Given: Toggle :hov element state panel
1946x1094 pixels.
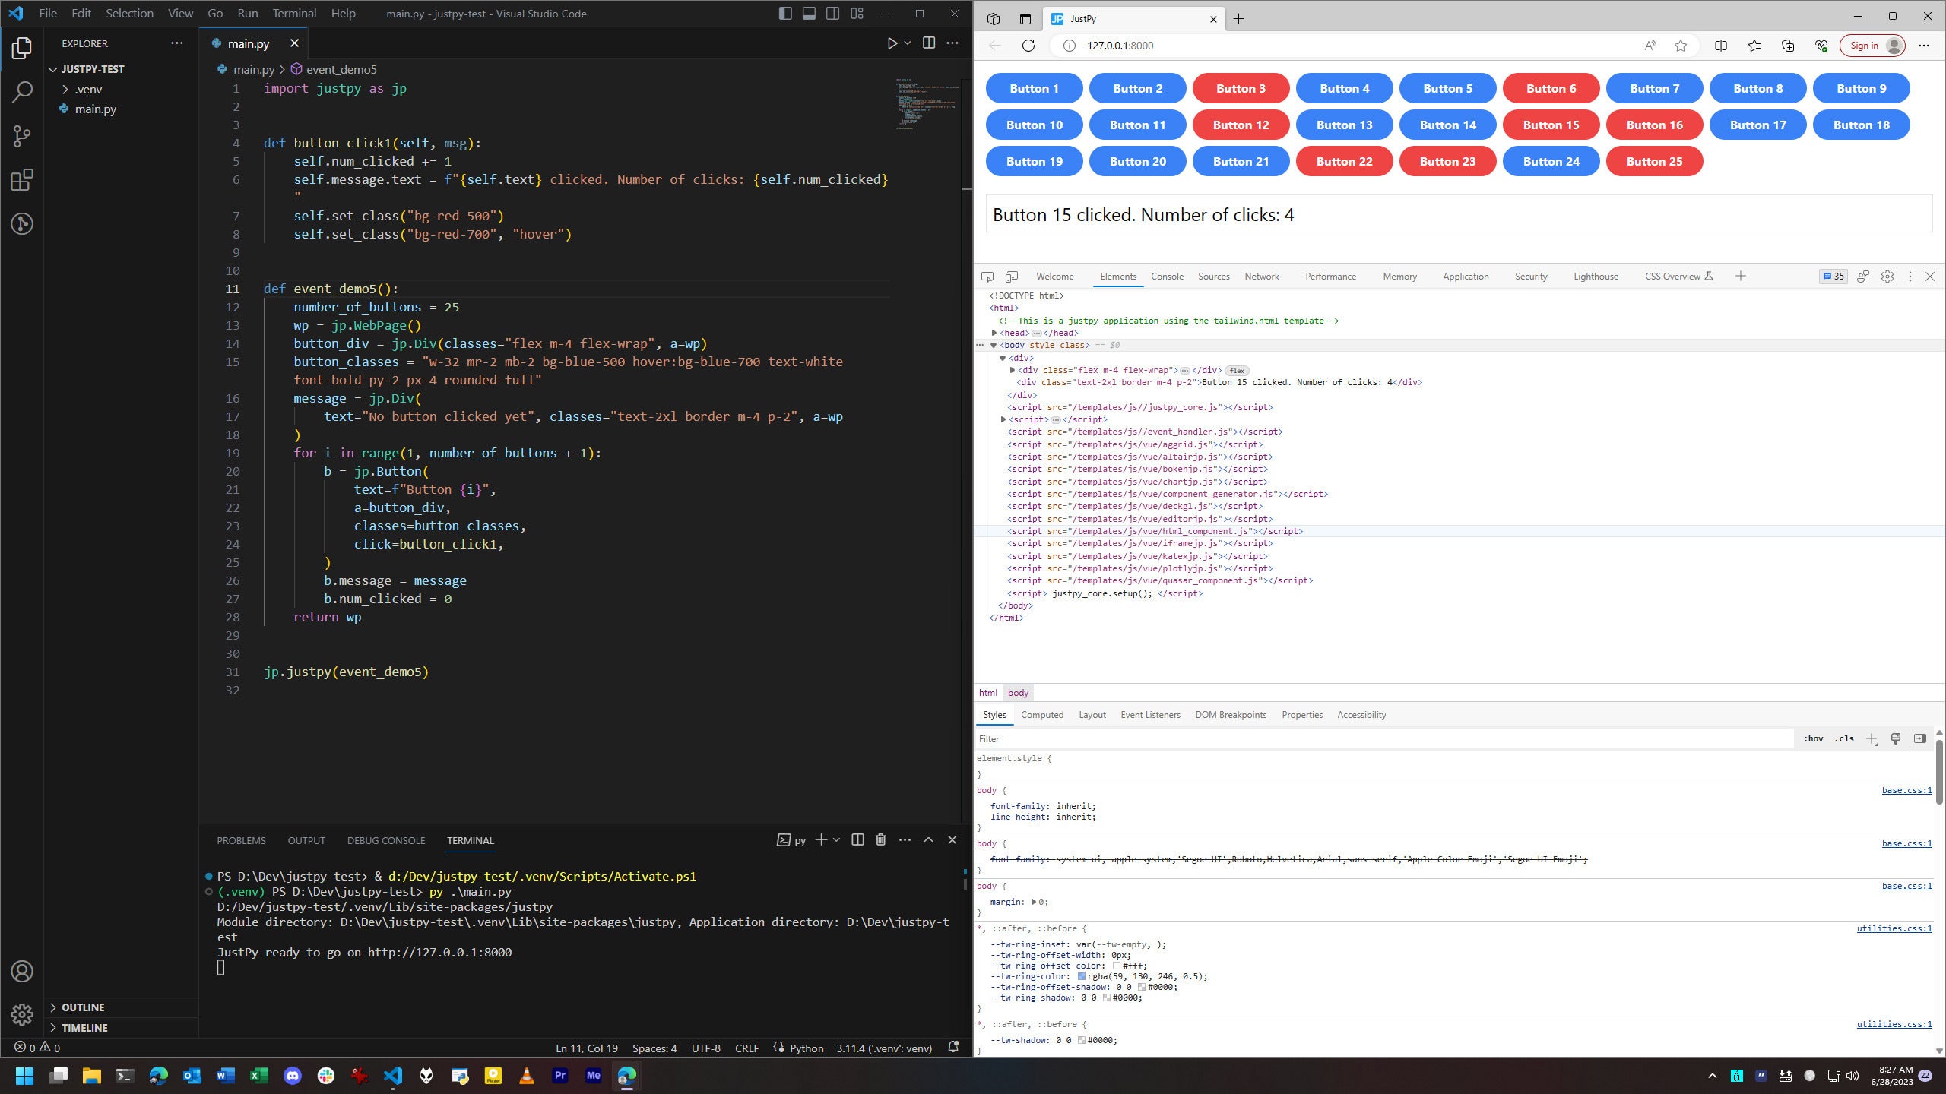Looking at the screenshot, I should click(1814, 738).
